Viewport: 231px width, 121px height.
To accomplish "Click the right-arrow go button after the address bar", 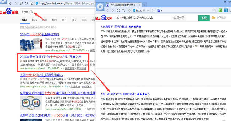I will point(153,10).
